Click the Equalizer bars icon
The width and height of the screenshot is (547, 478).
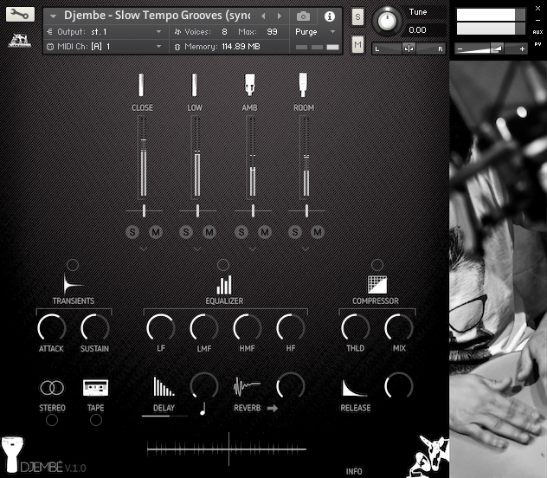[224, 285]
